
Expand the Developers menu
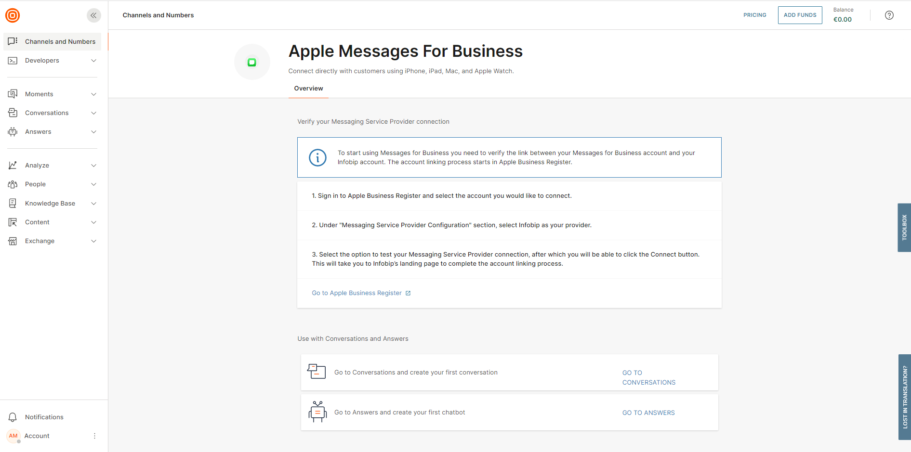click(x=93, y=60)
